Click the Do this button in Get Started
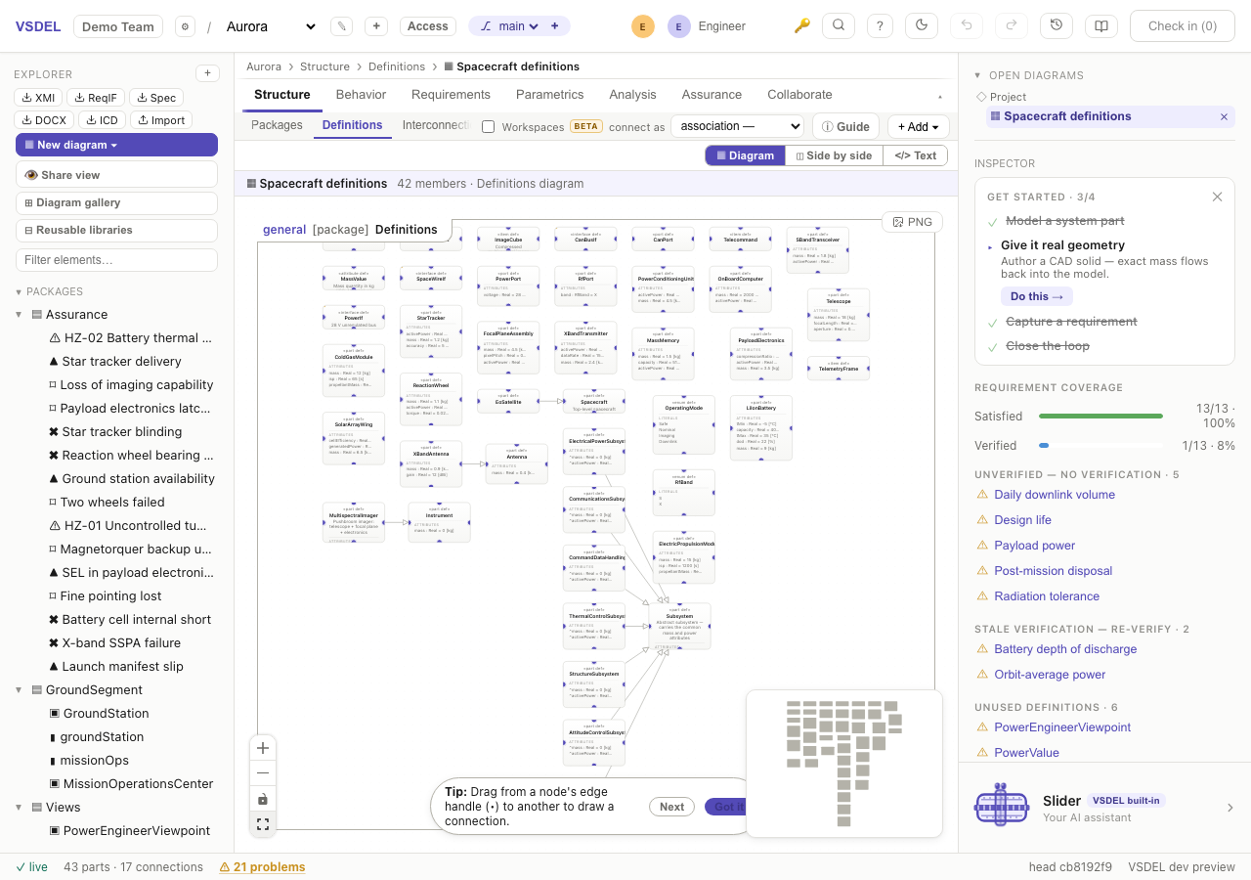Viewport: 1251px width, 880px height. [1036, 296]
